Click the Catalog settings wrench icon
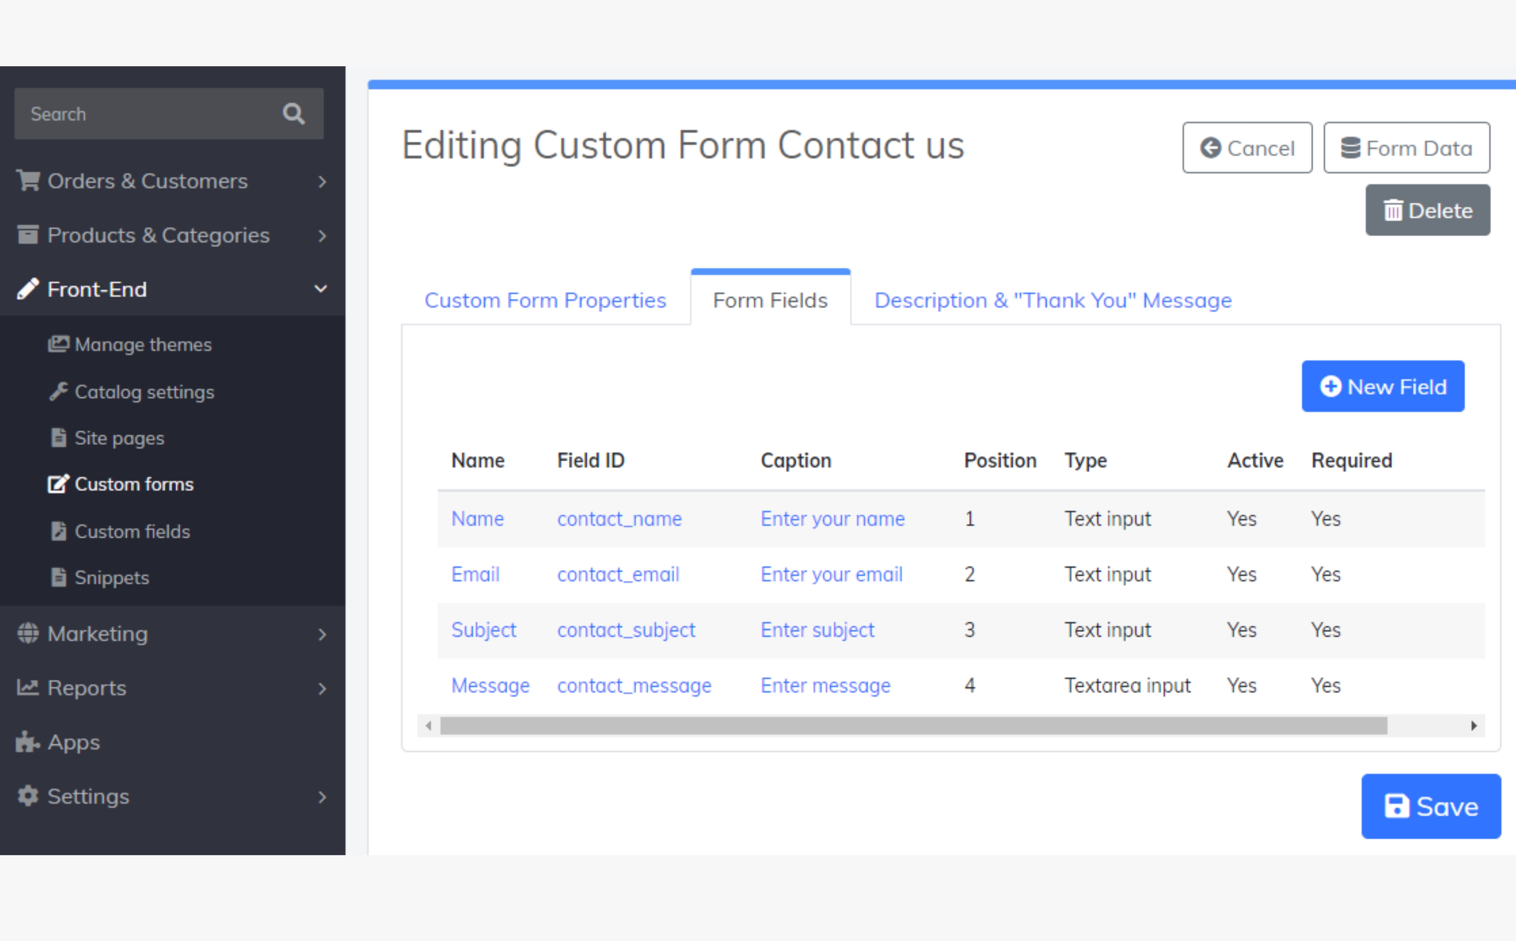 [58, 391]
